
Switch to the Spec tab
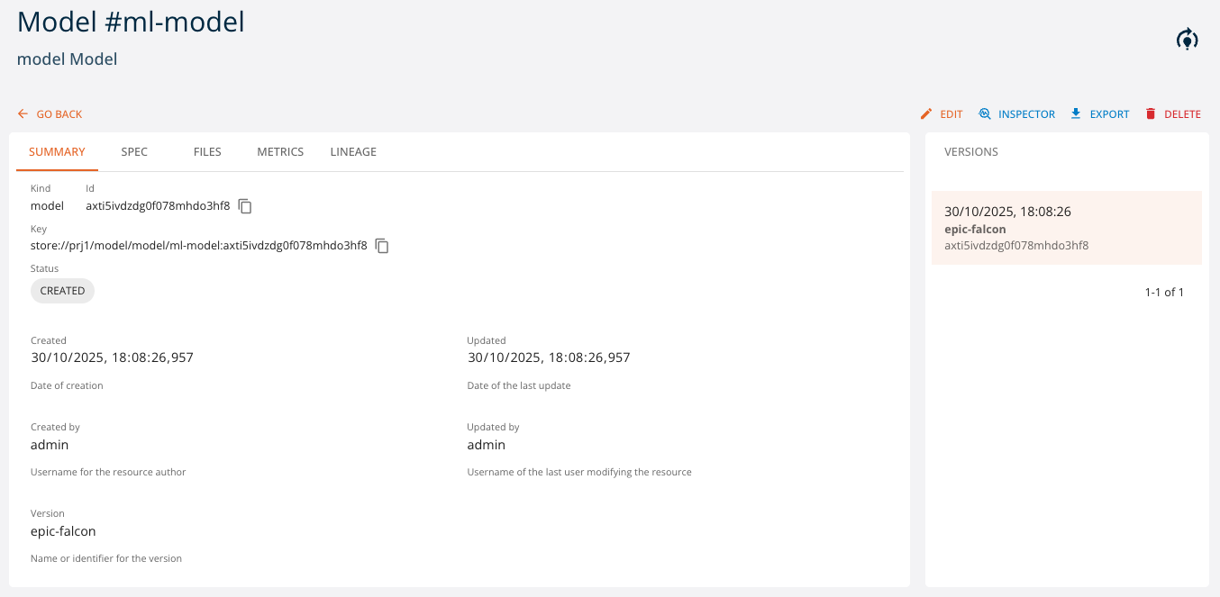tap(134, 152)
